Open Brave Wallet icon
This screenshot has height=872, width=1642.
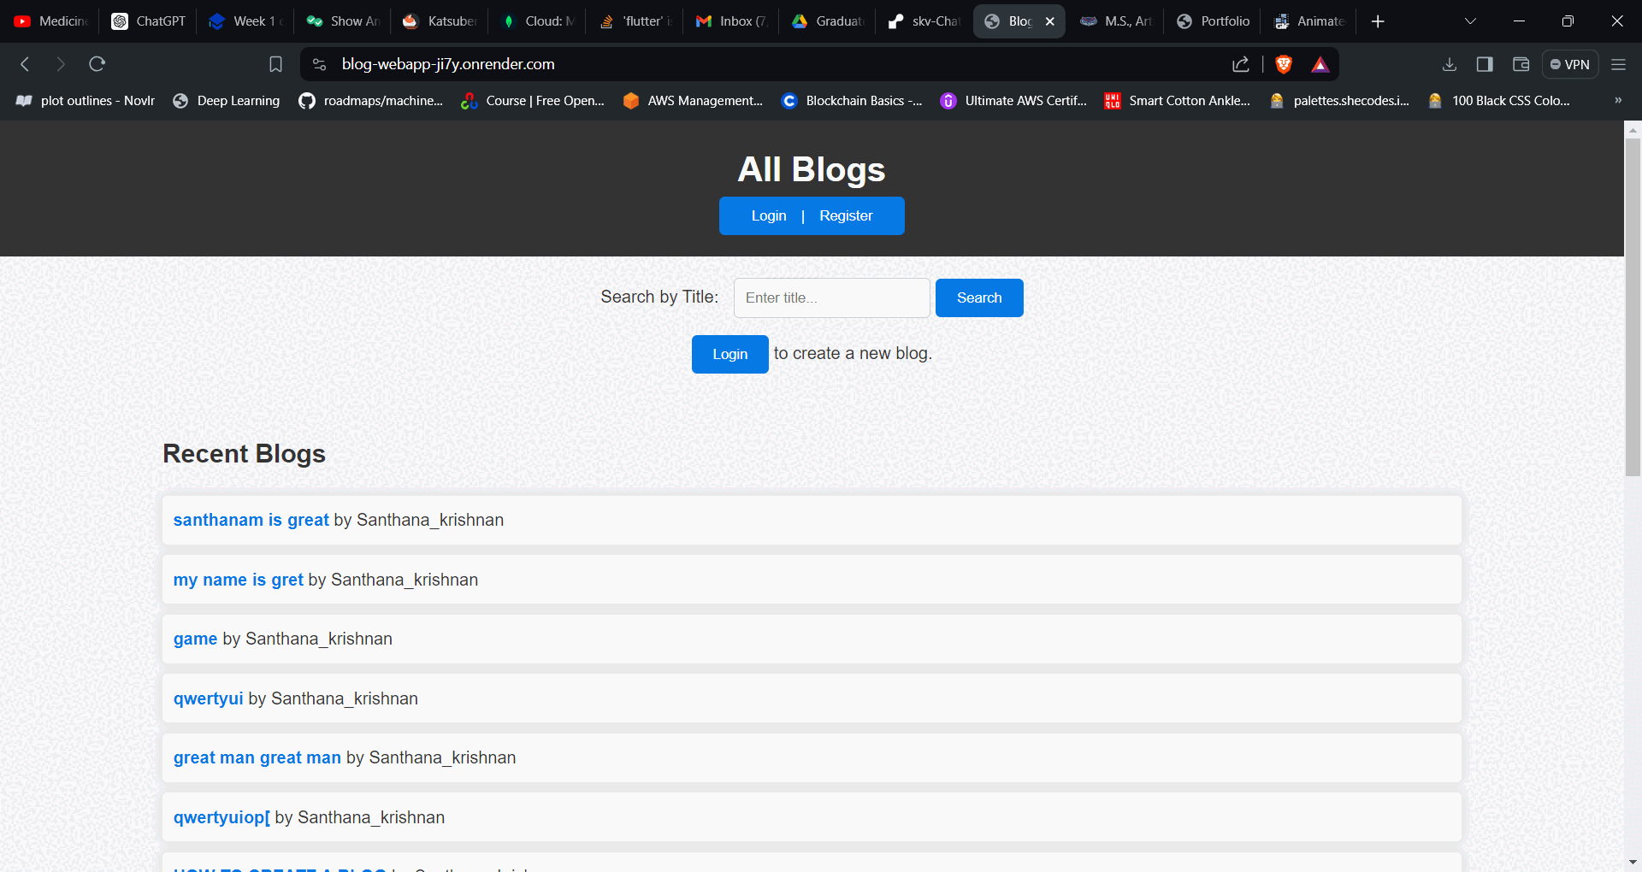[1521, 64]
